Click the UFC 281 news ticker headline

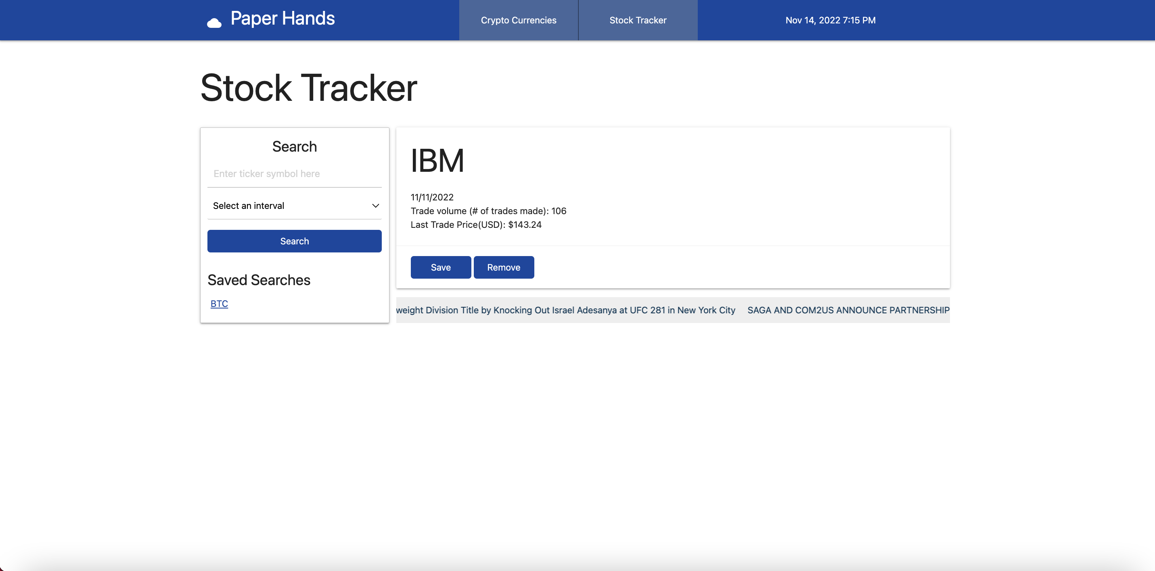565,310
